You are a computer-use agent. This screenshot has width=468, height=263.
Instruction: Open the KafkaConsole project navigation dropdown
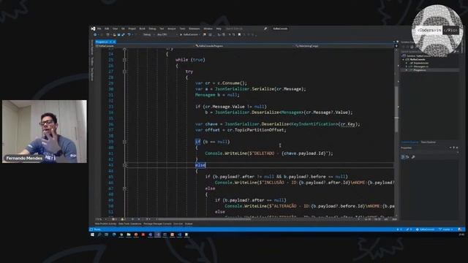[144, 46]
